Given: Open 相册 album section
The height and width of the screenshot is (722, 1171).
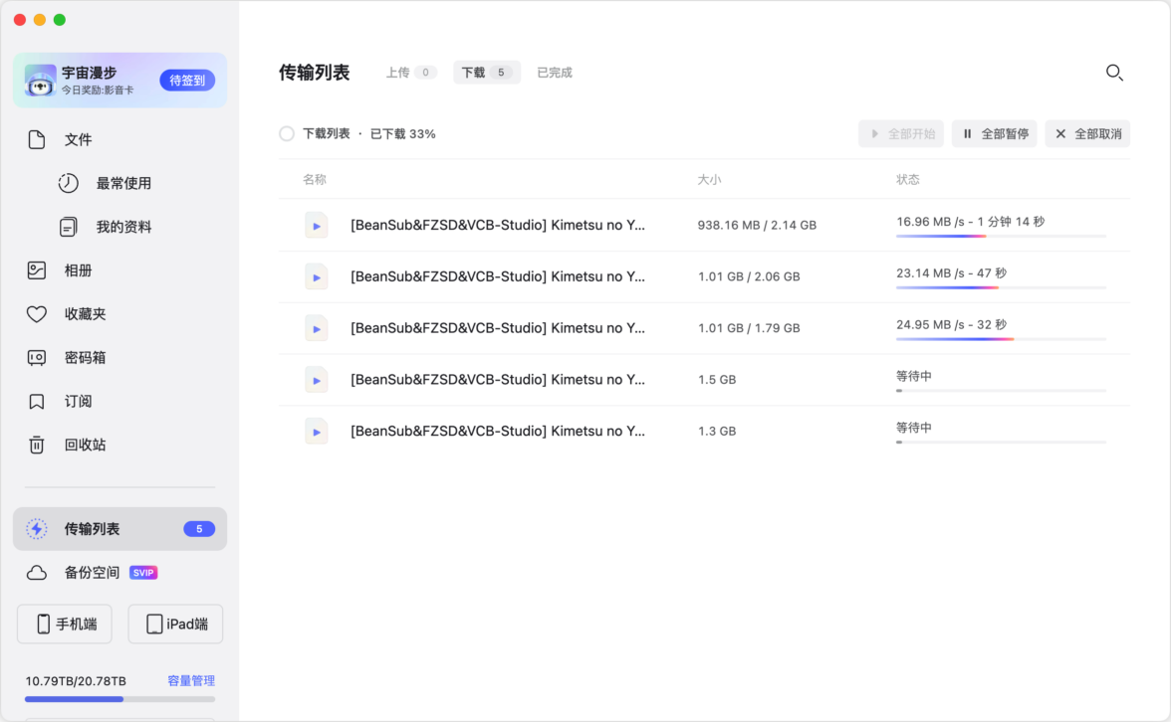Looking at the screenshot, I should (x=78, y=271).
